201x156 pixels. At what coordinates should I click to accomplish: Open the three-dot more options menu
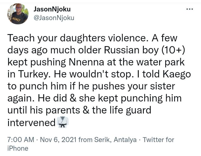tap(190, 9)
